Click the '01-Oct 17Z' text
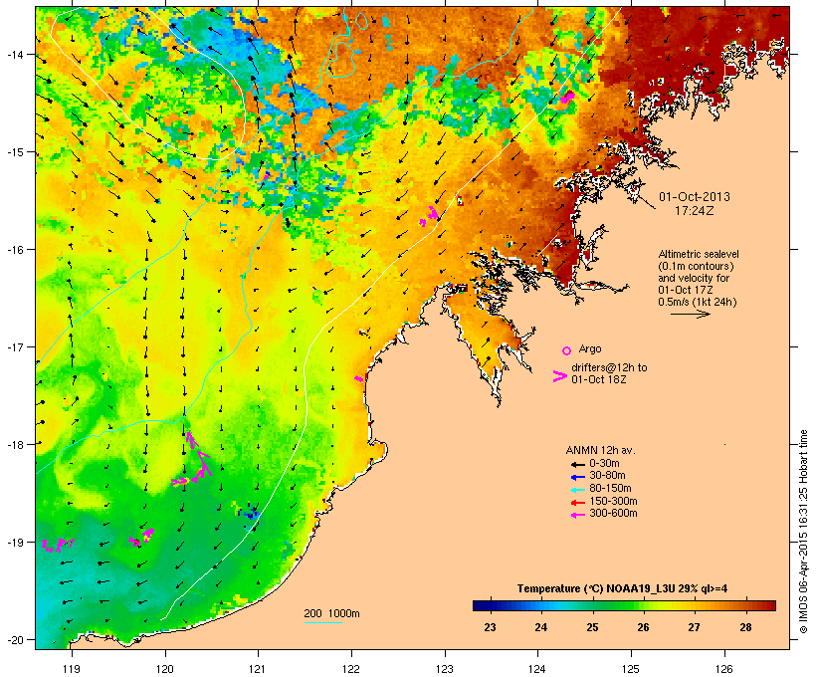This screenshot has height=677, width=816. point(686,290)
